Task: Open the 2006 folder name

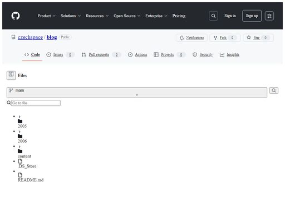Action: coord(22,141)
